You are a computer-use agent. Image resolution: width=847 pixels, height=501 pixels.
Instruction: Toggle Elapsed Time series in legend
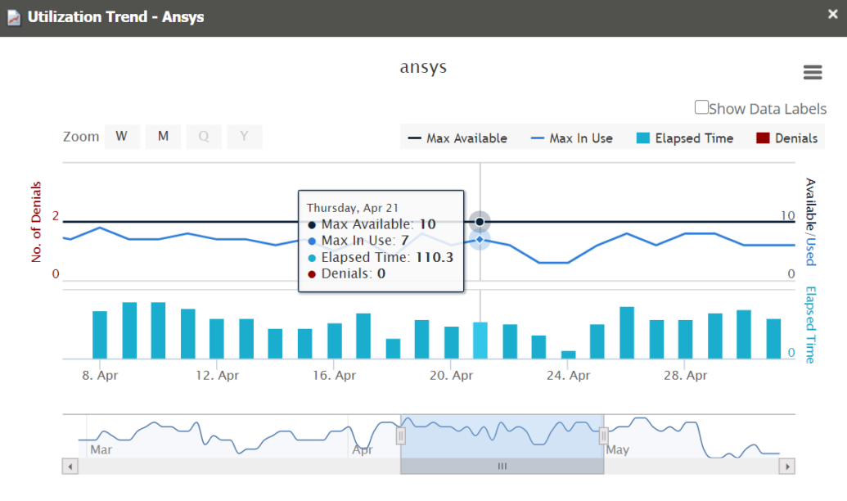[685, 138]
